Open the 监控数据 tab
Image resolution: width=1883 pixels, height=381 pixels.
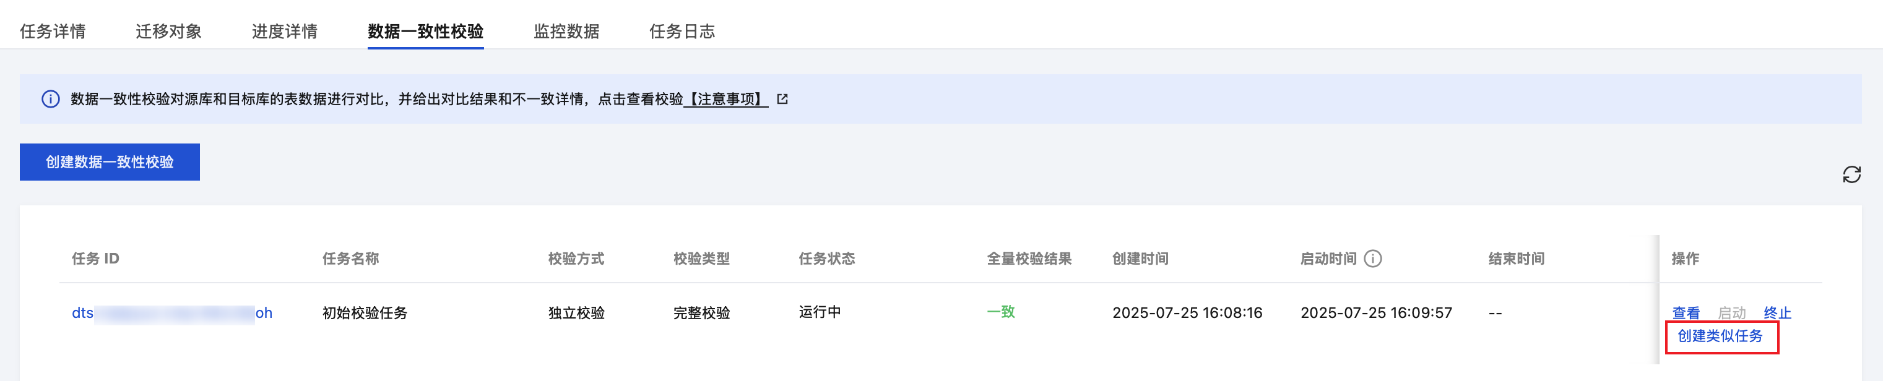[x=566, y=32]
